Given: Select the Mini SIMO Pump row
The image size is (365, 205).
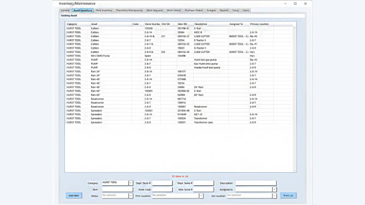Looking at the screenshot, I should 179,56.
